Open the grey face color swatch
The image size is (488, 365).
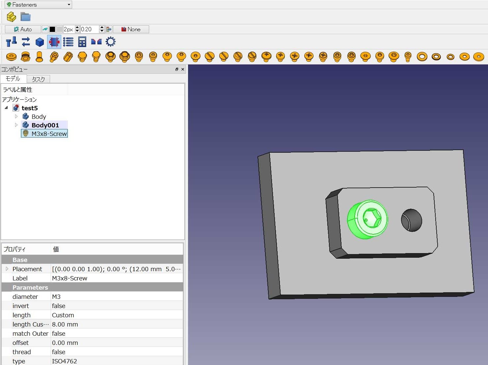tap(59, 29)
